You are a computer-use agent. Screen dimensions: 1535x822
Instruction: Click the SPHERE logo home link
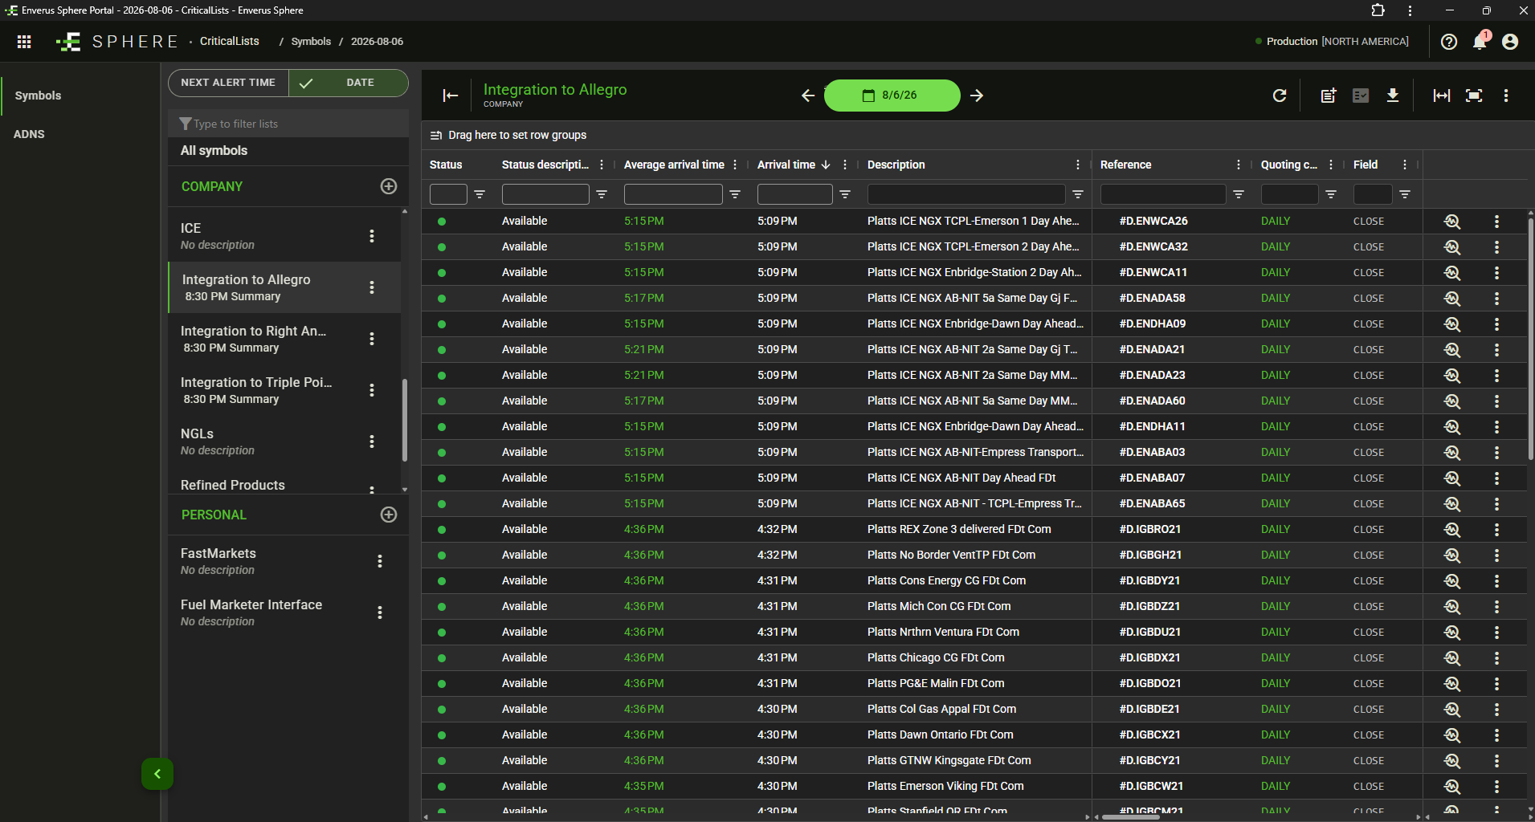pos(117,42)
